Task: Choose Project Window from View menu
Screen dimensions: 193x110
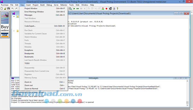Action: tap(44, 8)
